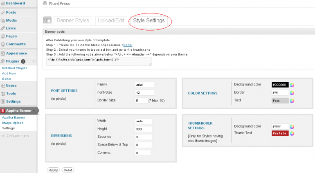
Task: Click the Plugins plug icon
Action: pyautogui.click(x=3, y=61)
